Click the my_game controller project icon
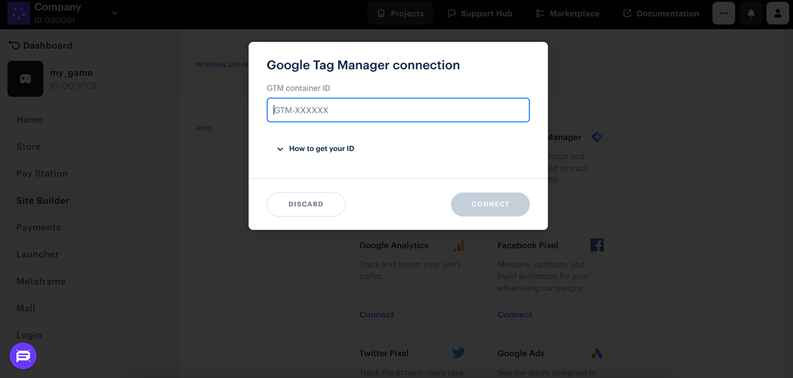 25,79
